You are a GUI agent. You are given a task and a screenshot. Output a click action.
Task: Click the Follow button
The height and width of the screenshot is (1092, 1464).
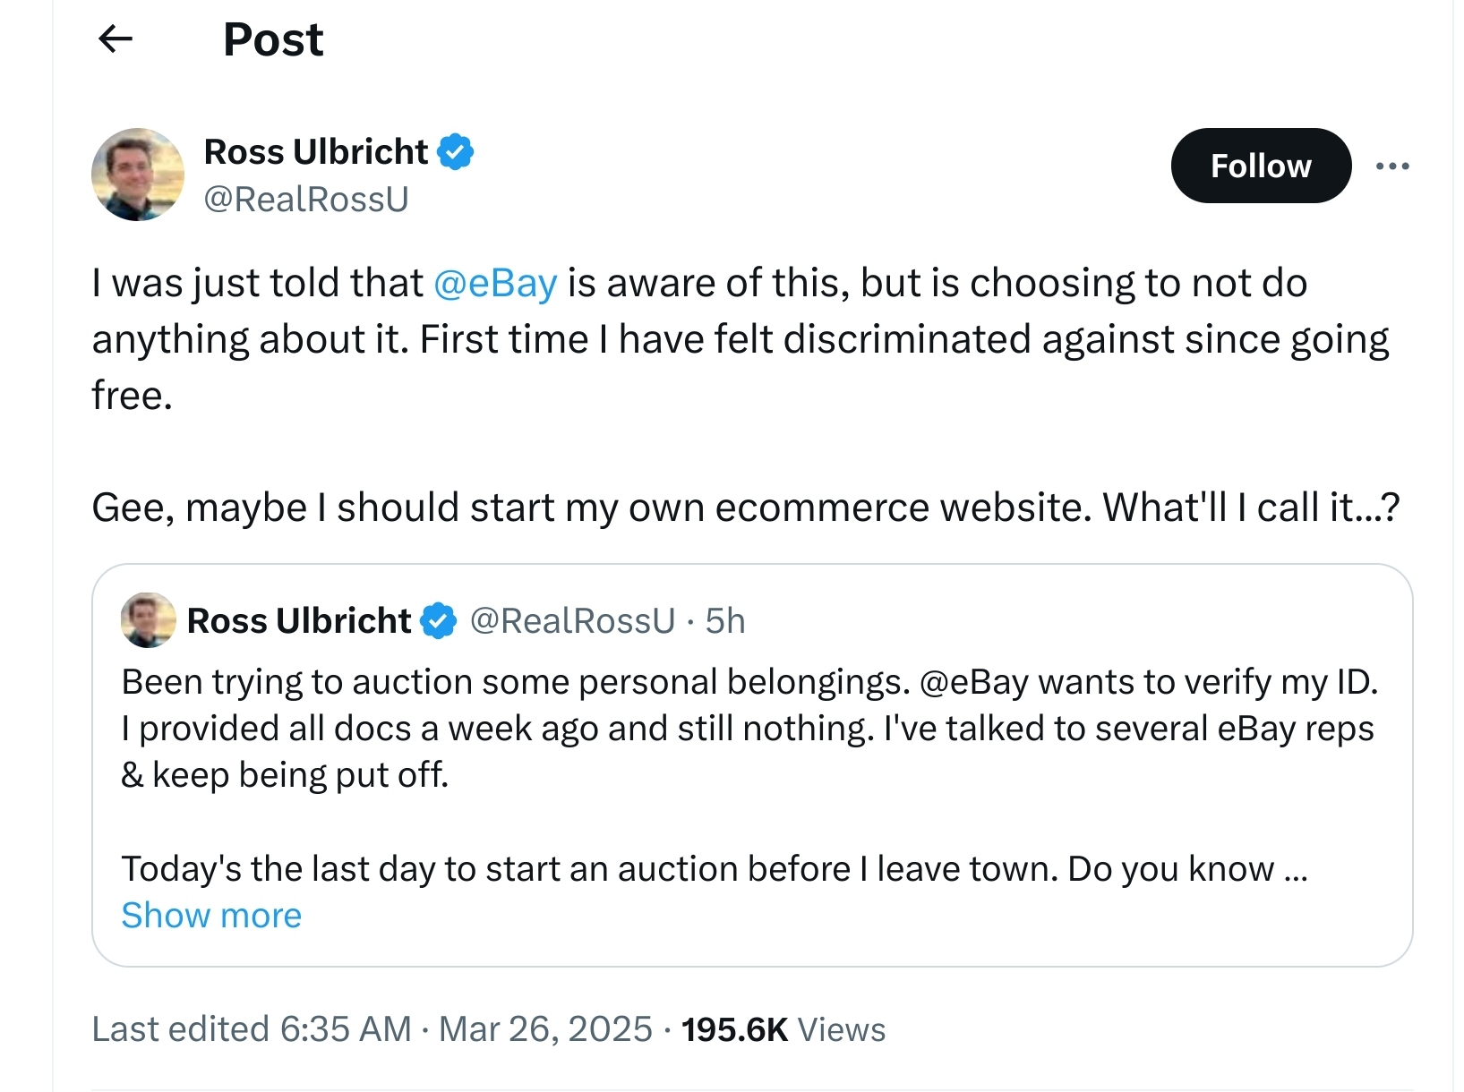tap(1261, 166)
